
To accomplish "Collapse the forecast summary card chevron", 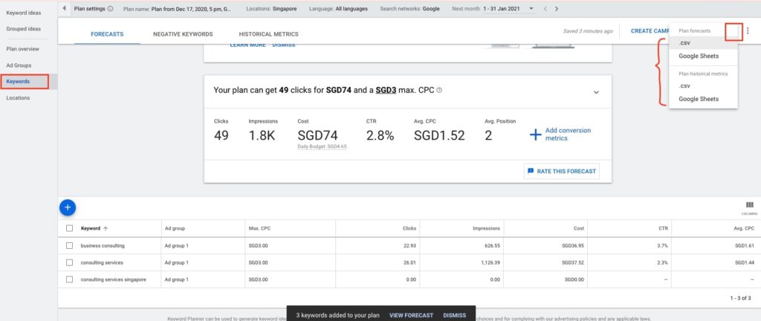I will (x=597, y=92).
